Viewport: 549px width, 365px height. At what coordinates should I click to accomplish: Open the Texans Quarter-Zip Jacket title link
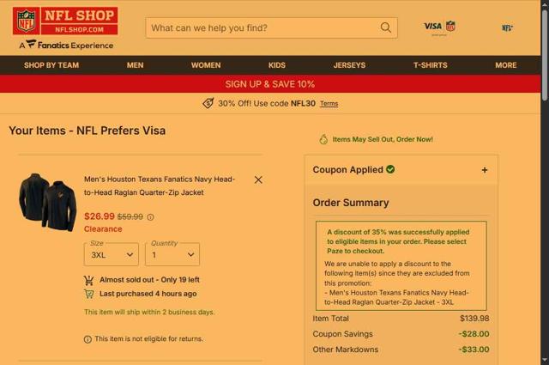point(160,186)
